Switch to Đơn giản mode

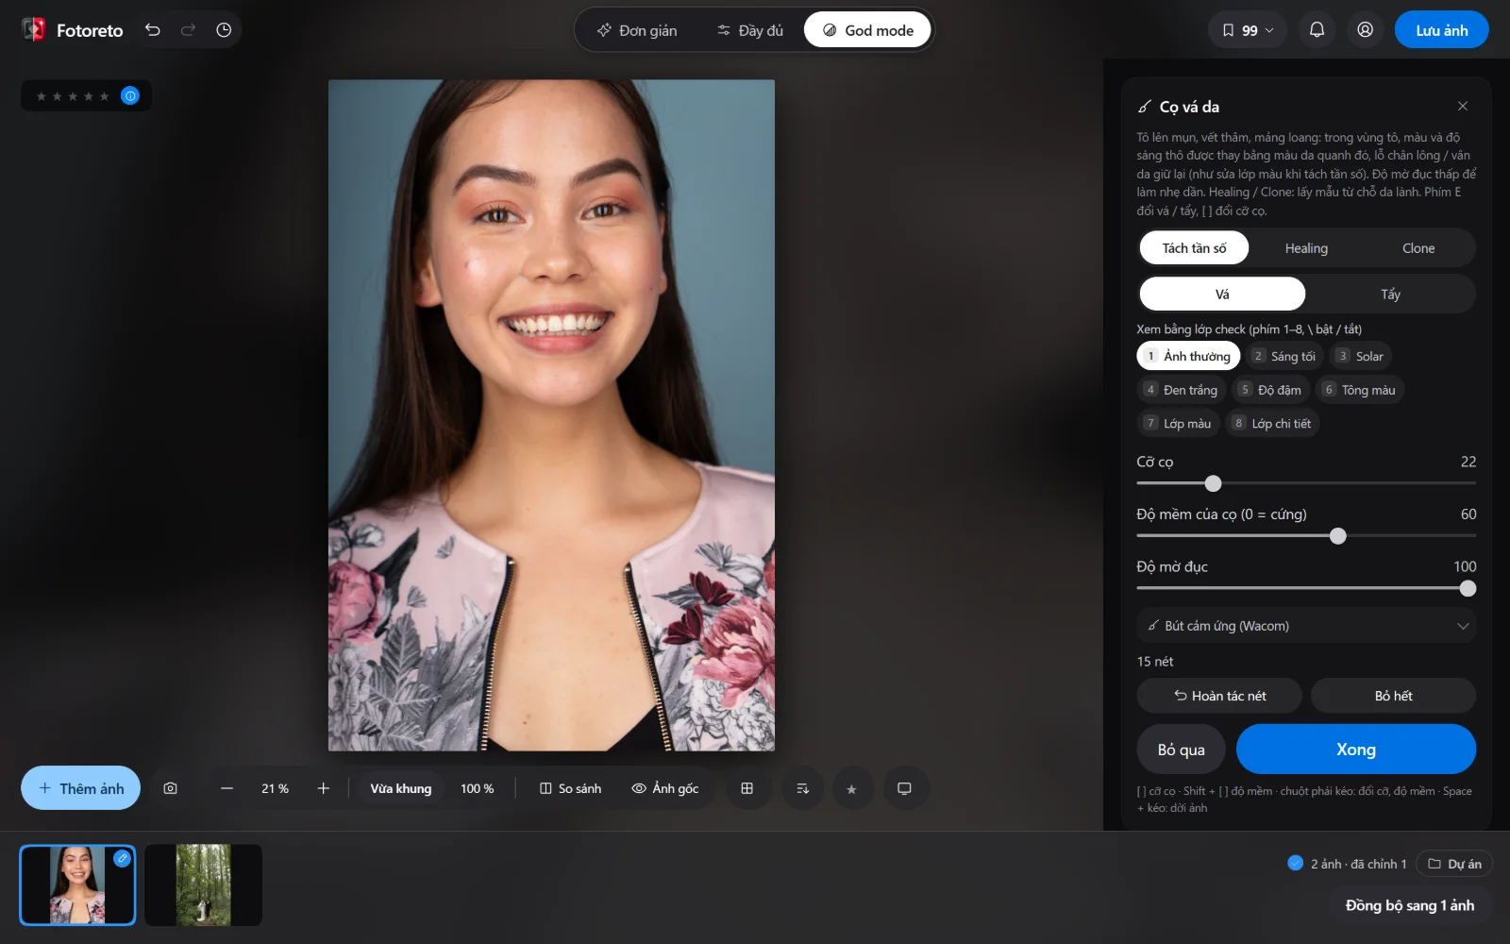coord(637,30)
